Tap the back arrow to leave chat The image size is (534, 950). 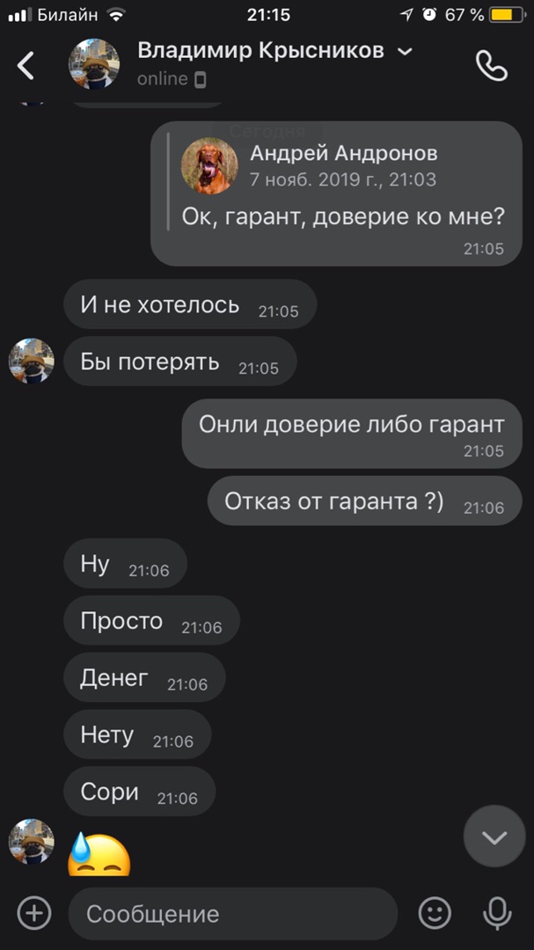pos(26,65)
